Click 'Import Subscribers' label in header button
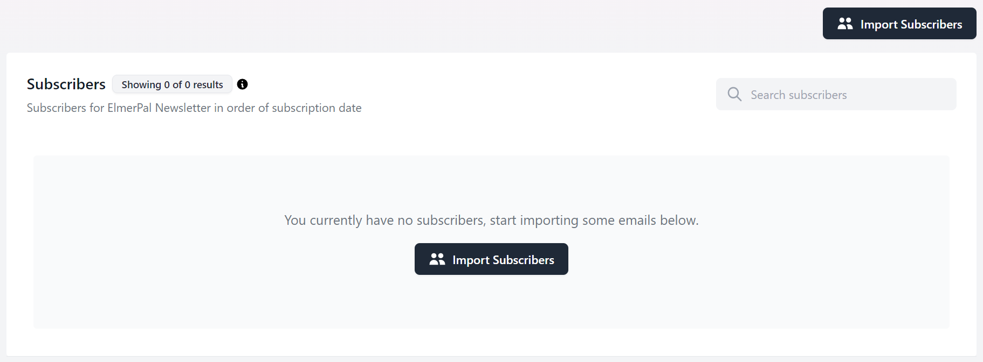The image size is (983, 362). 911,24
